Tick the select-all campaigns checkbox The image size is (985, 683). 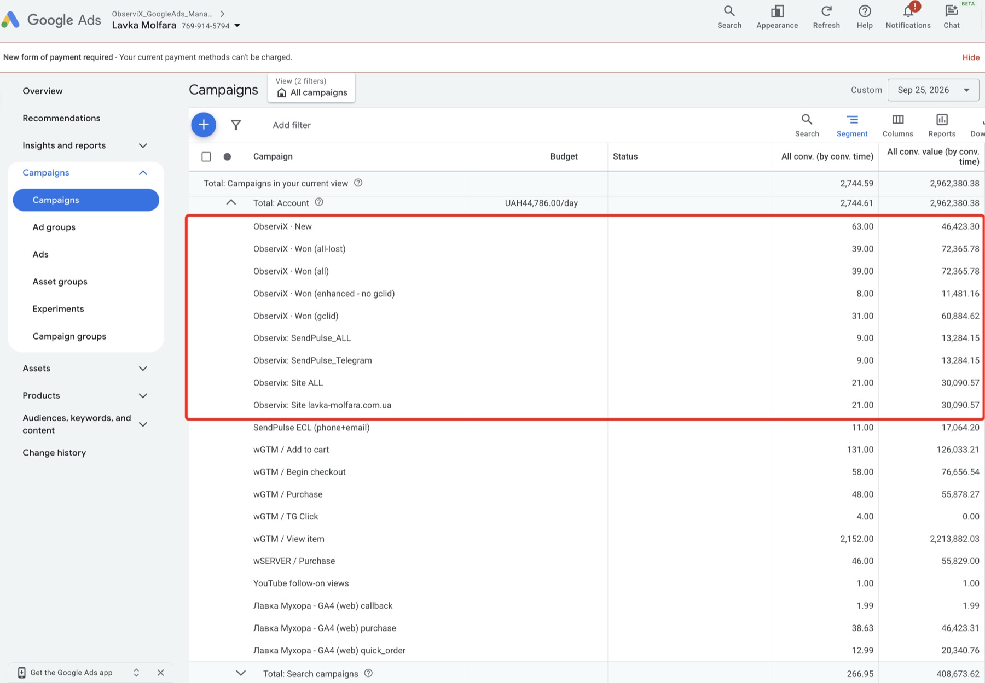coord(206,156)
